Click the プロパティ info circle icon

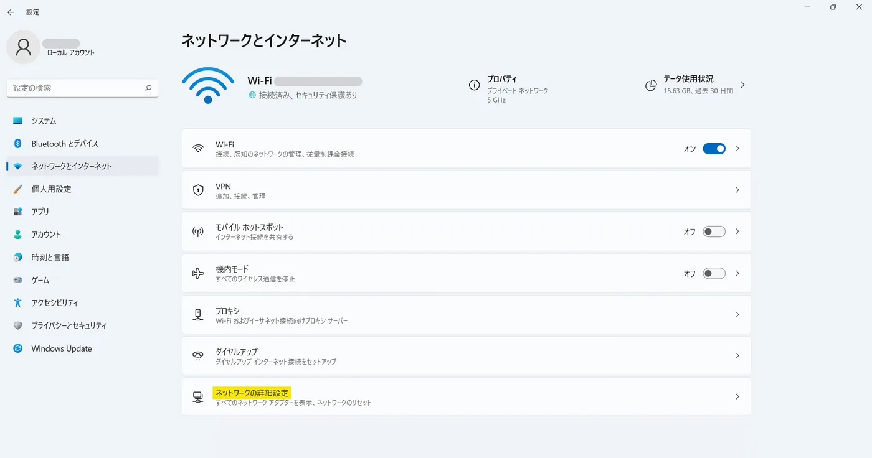pos(474,85)
